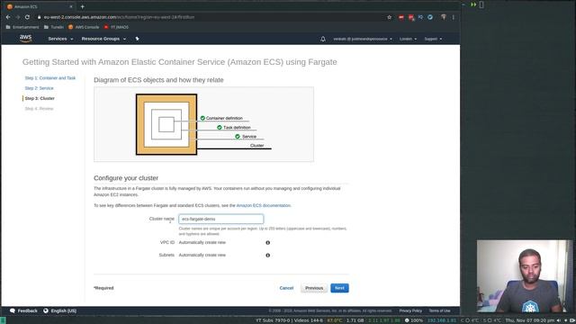This screenshot has height=324, width=576.
Task: Open the TuneIn bookmarks folder
Action: [x=54, y=27]
